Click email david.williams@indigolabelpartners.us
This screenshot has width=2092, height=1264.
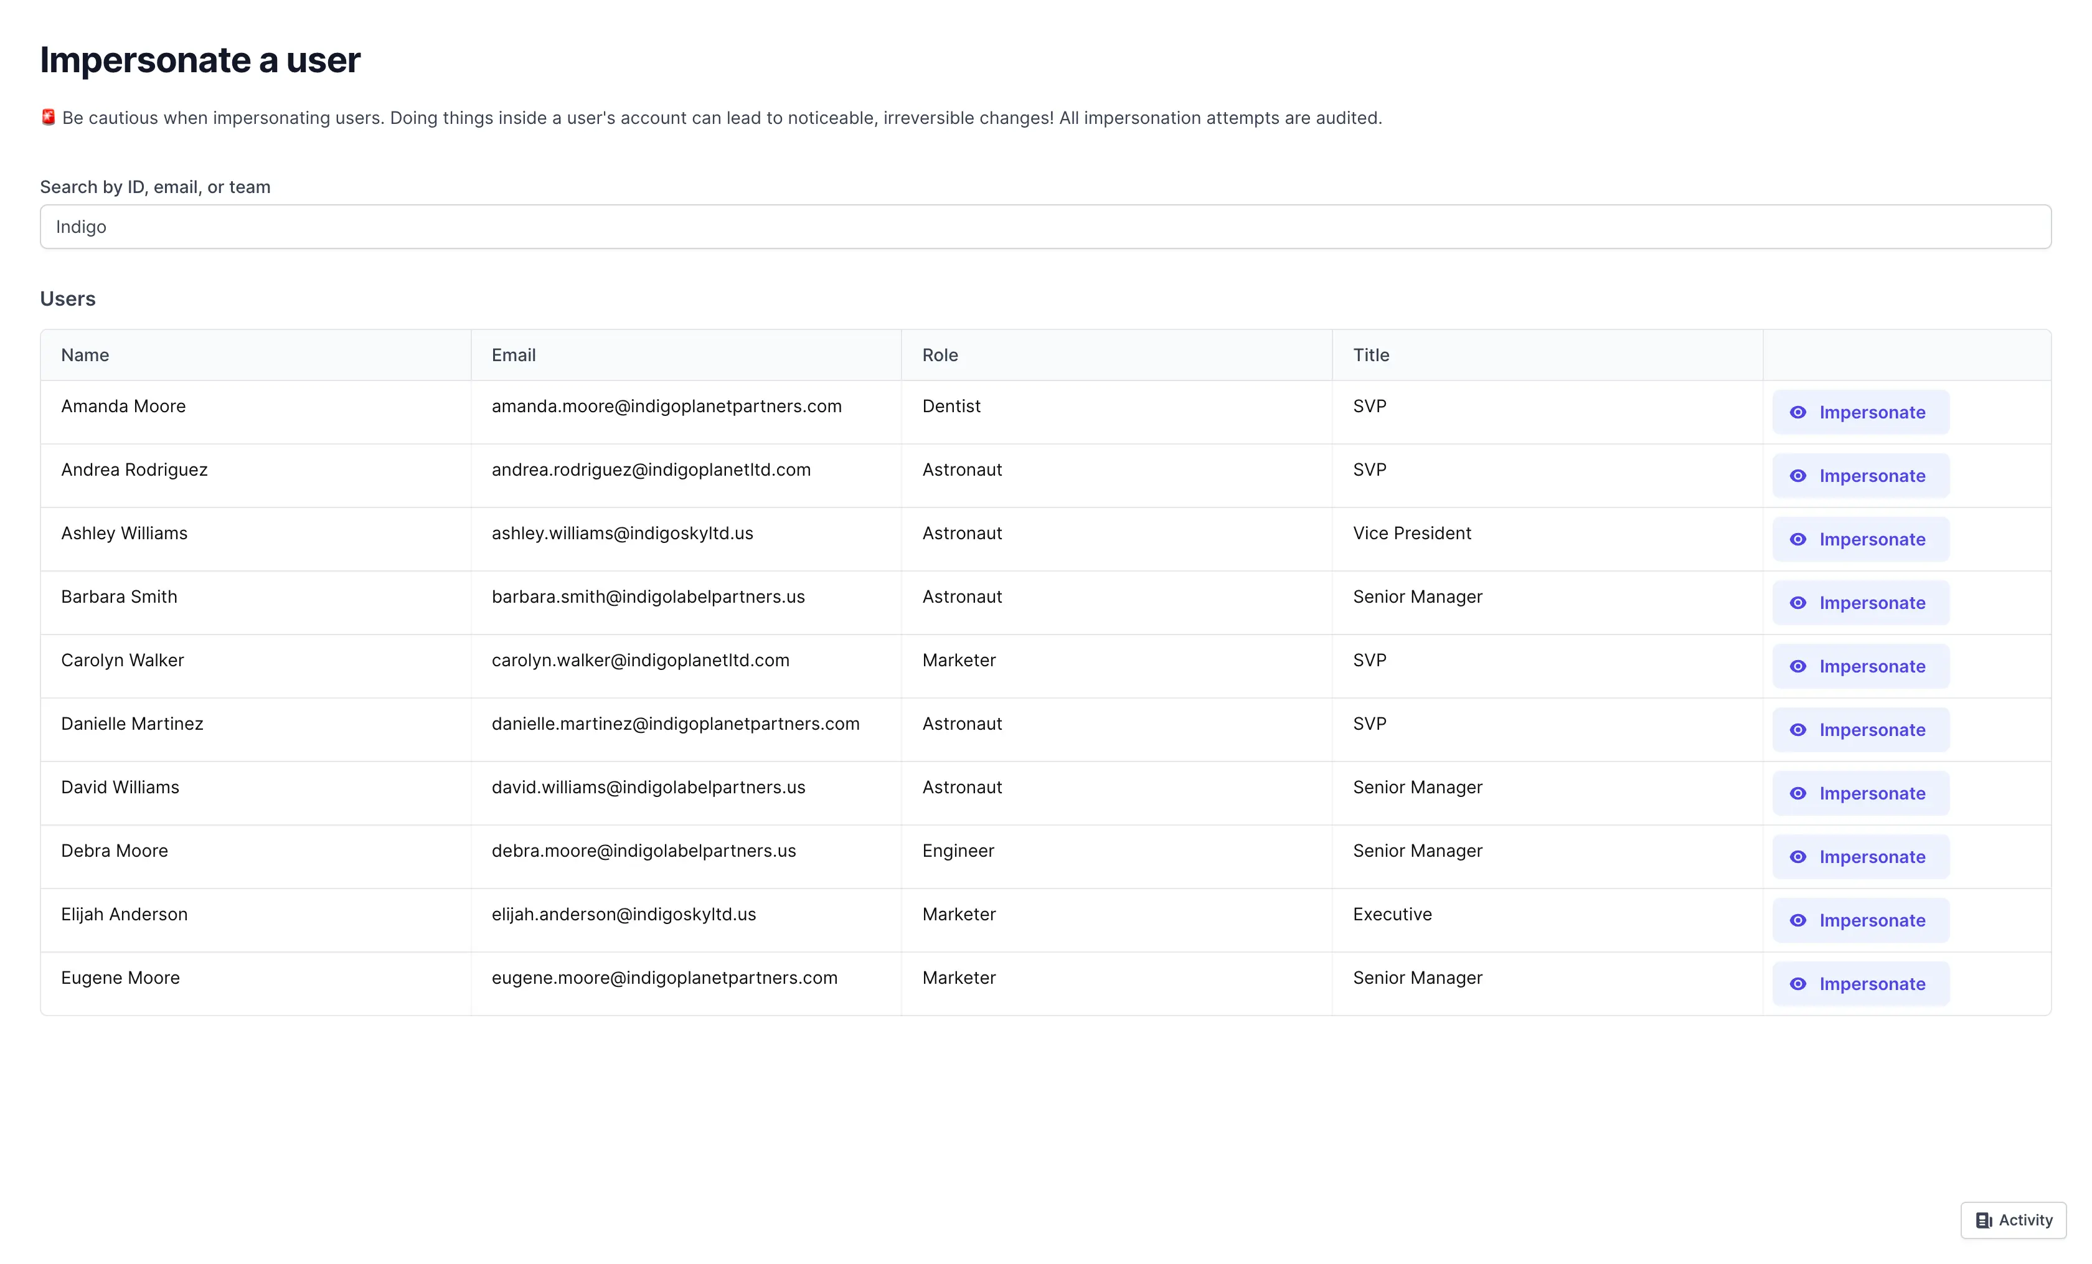(649, 788)
